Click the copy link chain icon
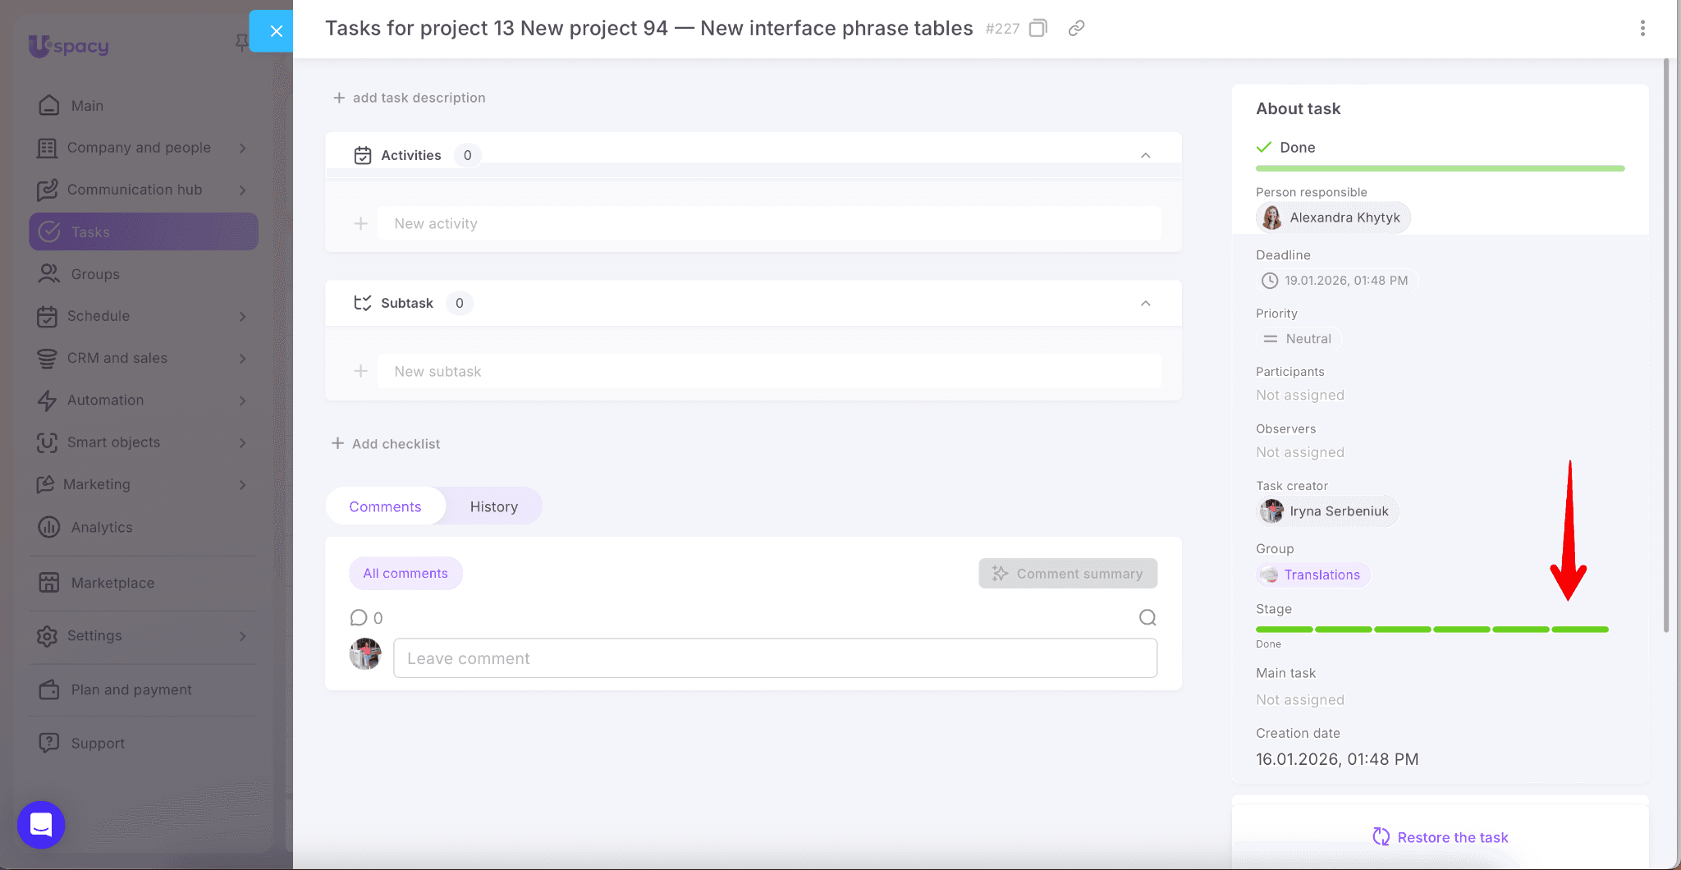 pos(1076,29)
